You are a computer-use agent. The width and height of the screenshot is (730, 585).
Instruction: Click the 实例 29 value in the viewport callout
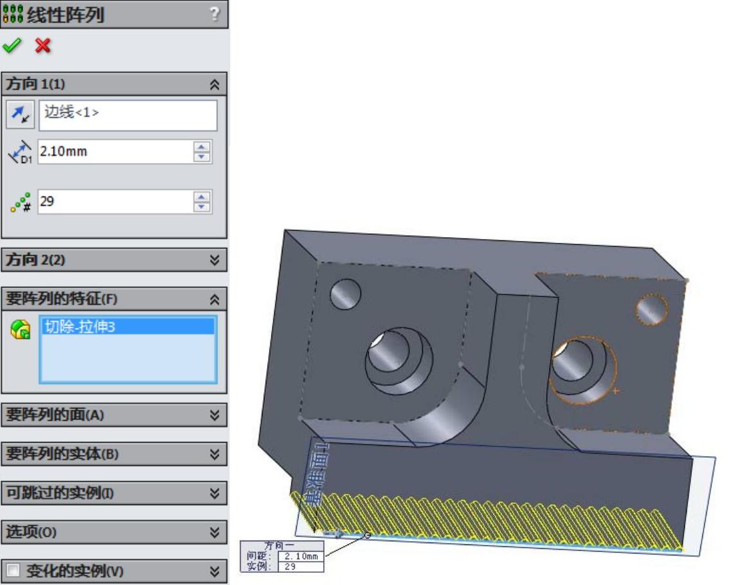point(301,566)
